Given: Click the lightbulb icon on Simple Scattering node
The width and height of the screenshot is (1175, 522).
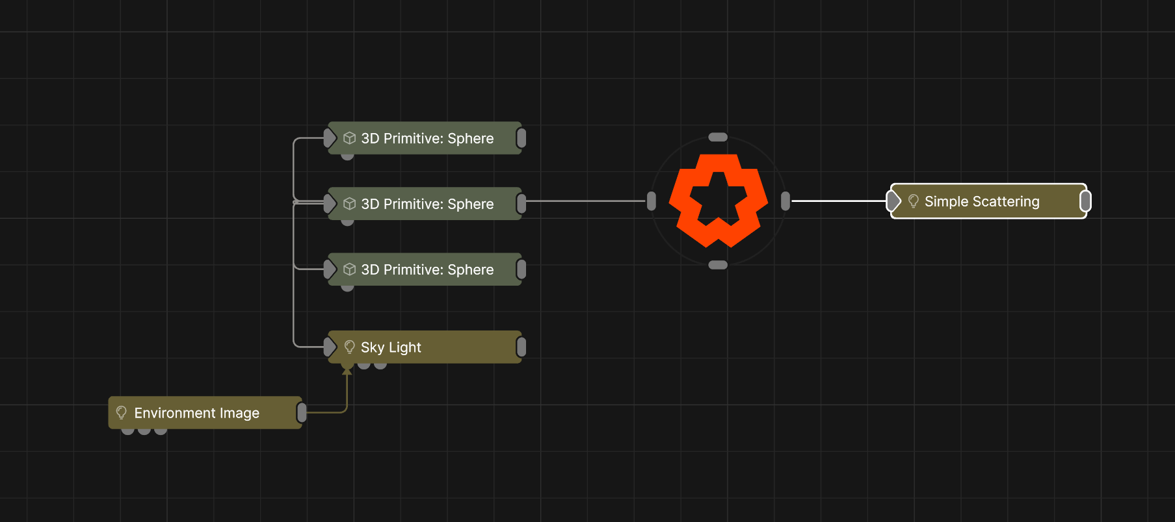Looking at the screenshot, I should pyautogui.click(x=913, y=201).
